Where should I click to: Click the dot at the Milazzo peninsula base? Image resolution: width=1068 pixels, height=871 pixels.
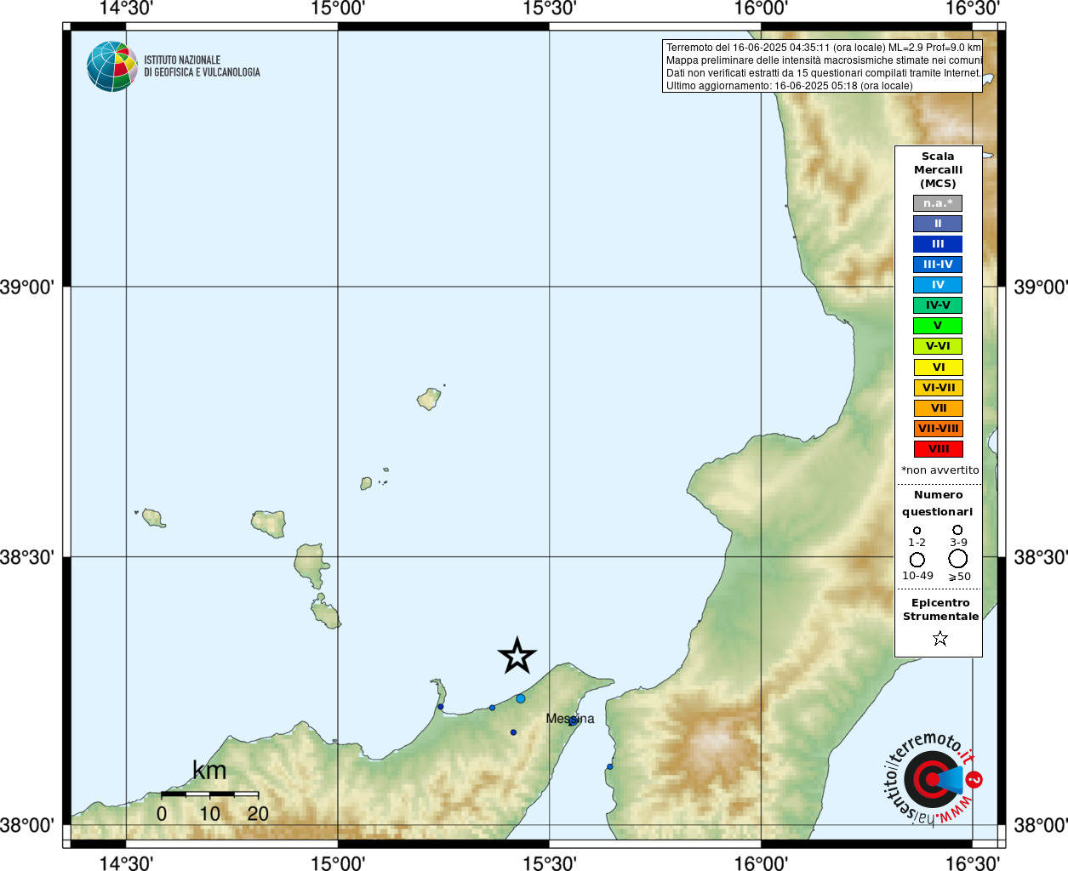(440, 707)
